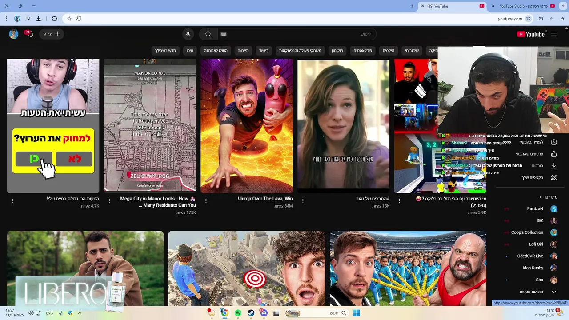Open OdedSVR Live channel
Viewport: 569px width, 320px height.
click(531, 256)
